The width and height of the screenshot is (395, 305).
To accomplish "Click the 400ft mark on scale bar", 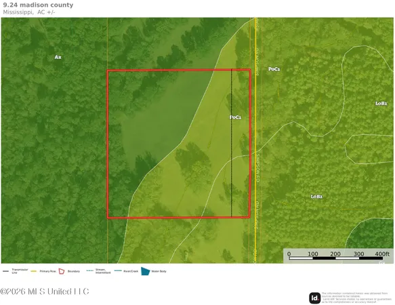I will point(382,254).
